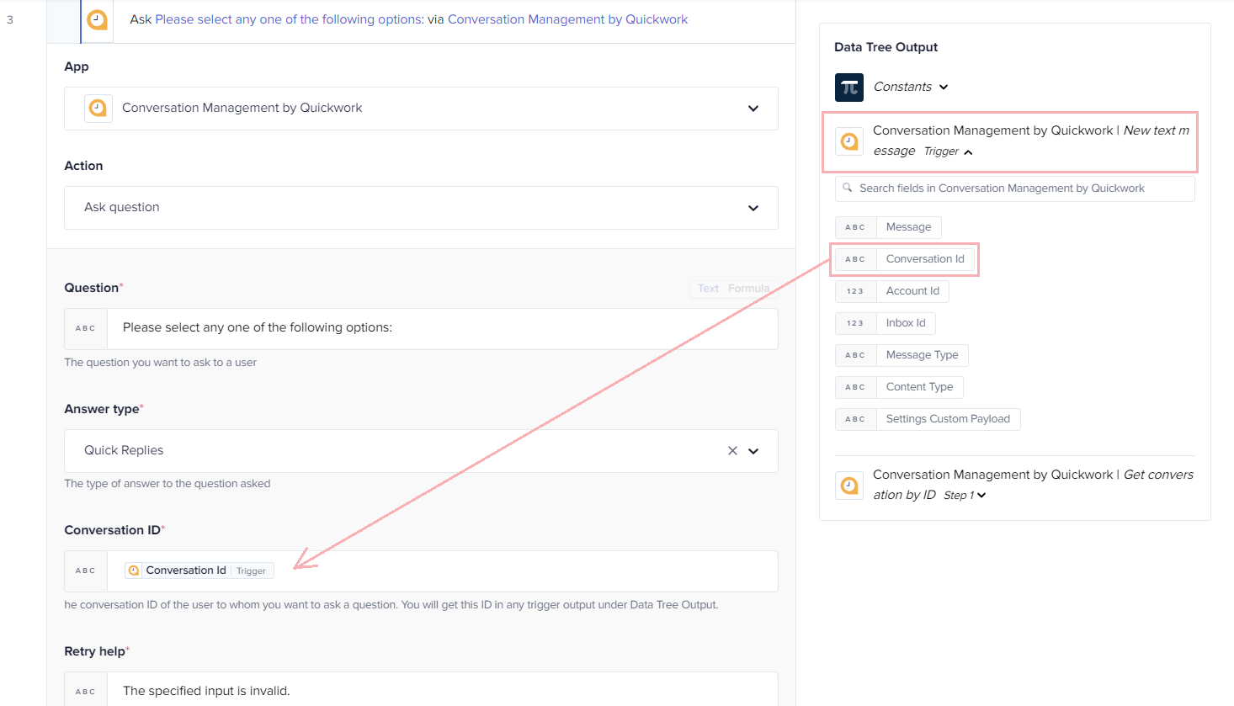Click the 'Conversation Management by Quickwork' header link
This screenshot has width=1234, height=706.
point(567,19)
